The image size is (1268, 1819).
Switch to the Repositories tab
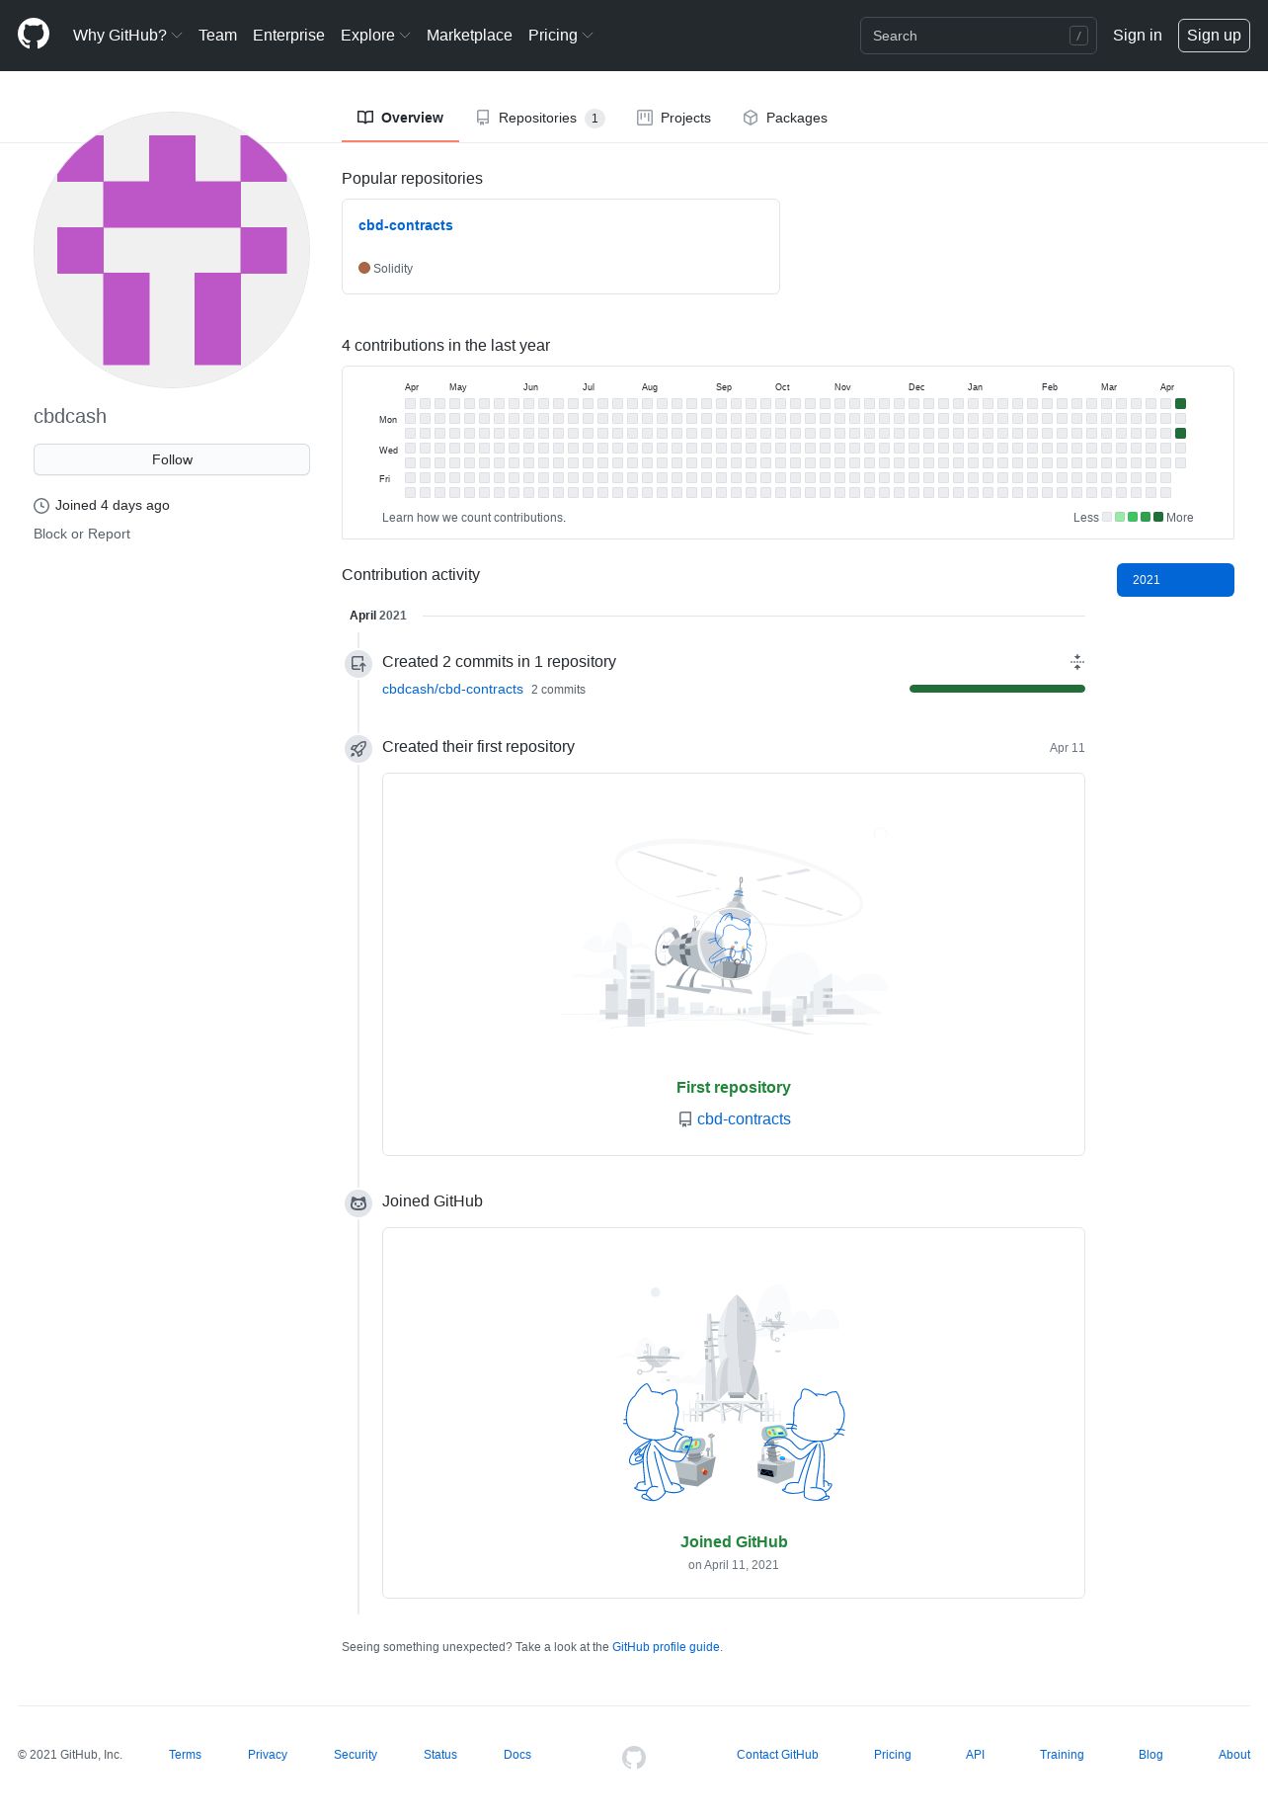point(539,118)
